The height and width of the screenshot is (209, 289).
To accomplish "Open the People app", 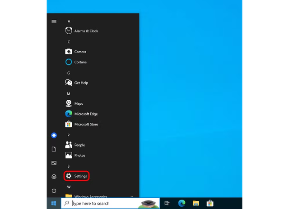I will coord(79,145).
